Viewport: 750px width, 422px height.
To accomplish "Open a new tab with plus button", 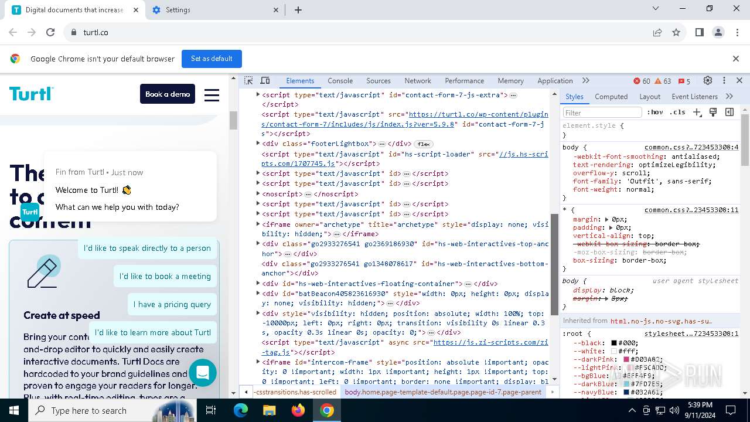I will 298,10.
